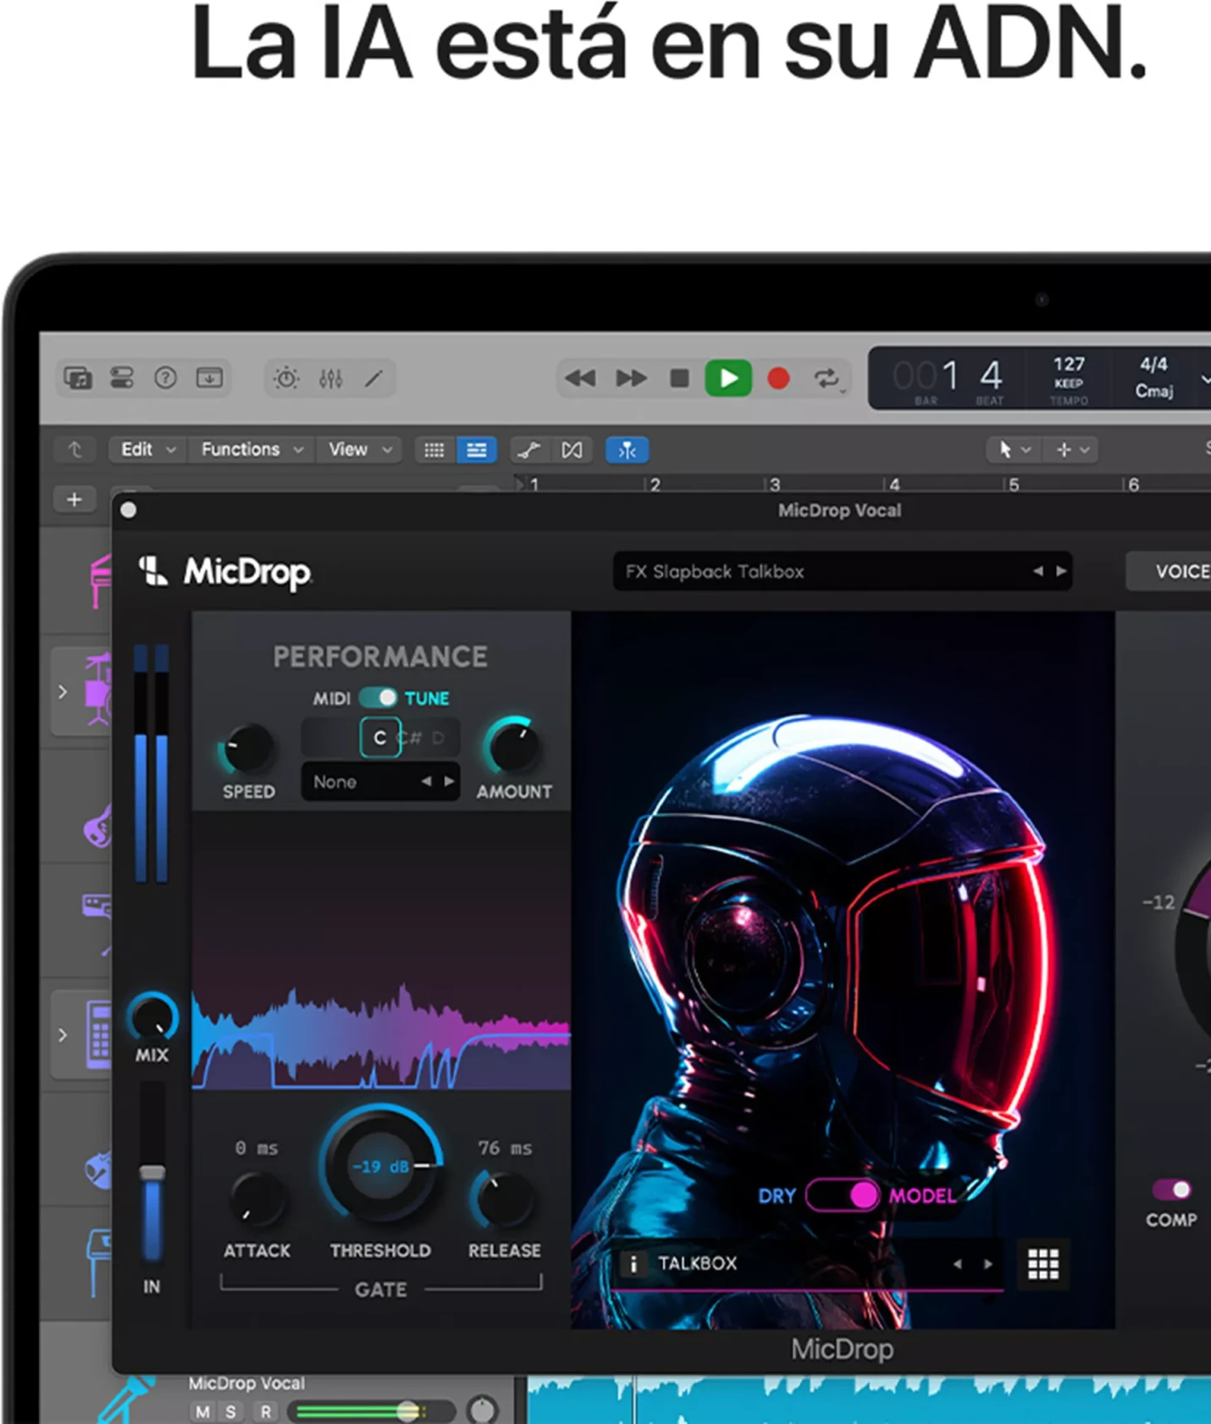Switch to the list view icon
The height and width of the screenshot is (1424, 1211).
(x=477, y=450)
